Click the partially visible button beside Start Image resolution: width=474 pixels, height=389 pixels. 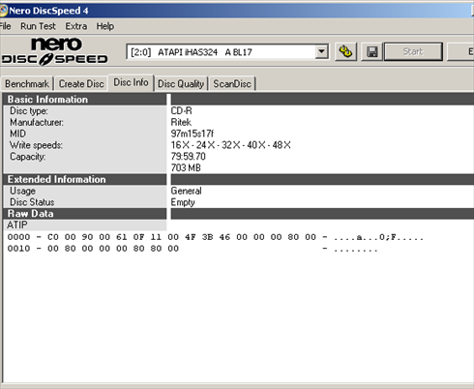tap(460, 51)
